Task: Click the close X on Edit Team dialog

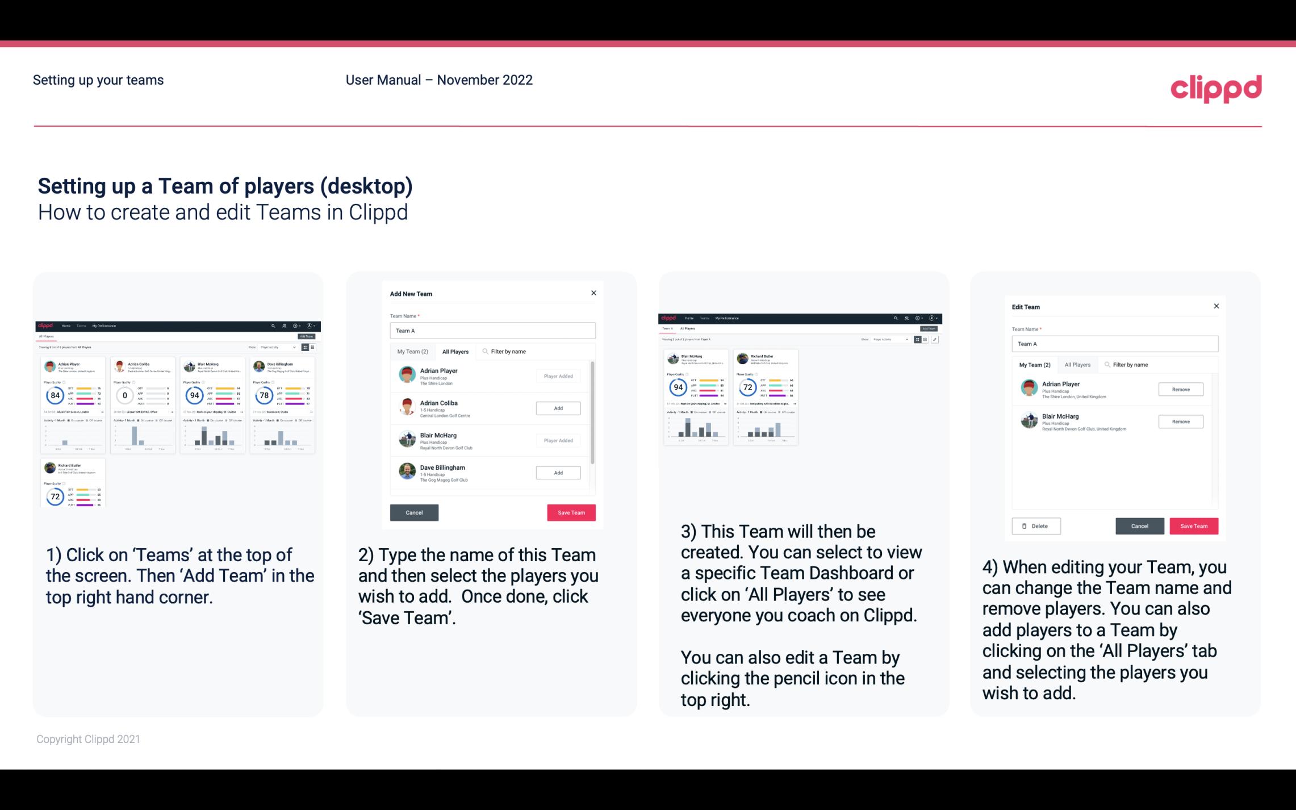Action: coord(1216,306)
